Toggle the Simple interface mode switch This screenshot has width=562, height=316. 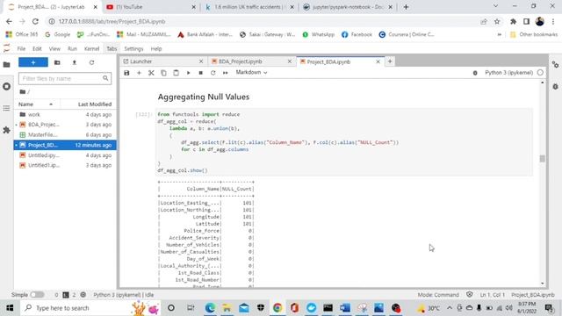[x=37, y=295]
